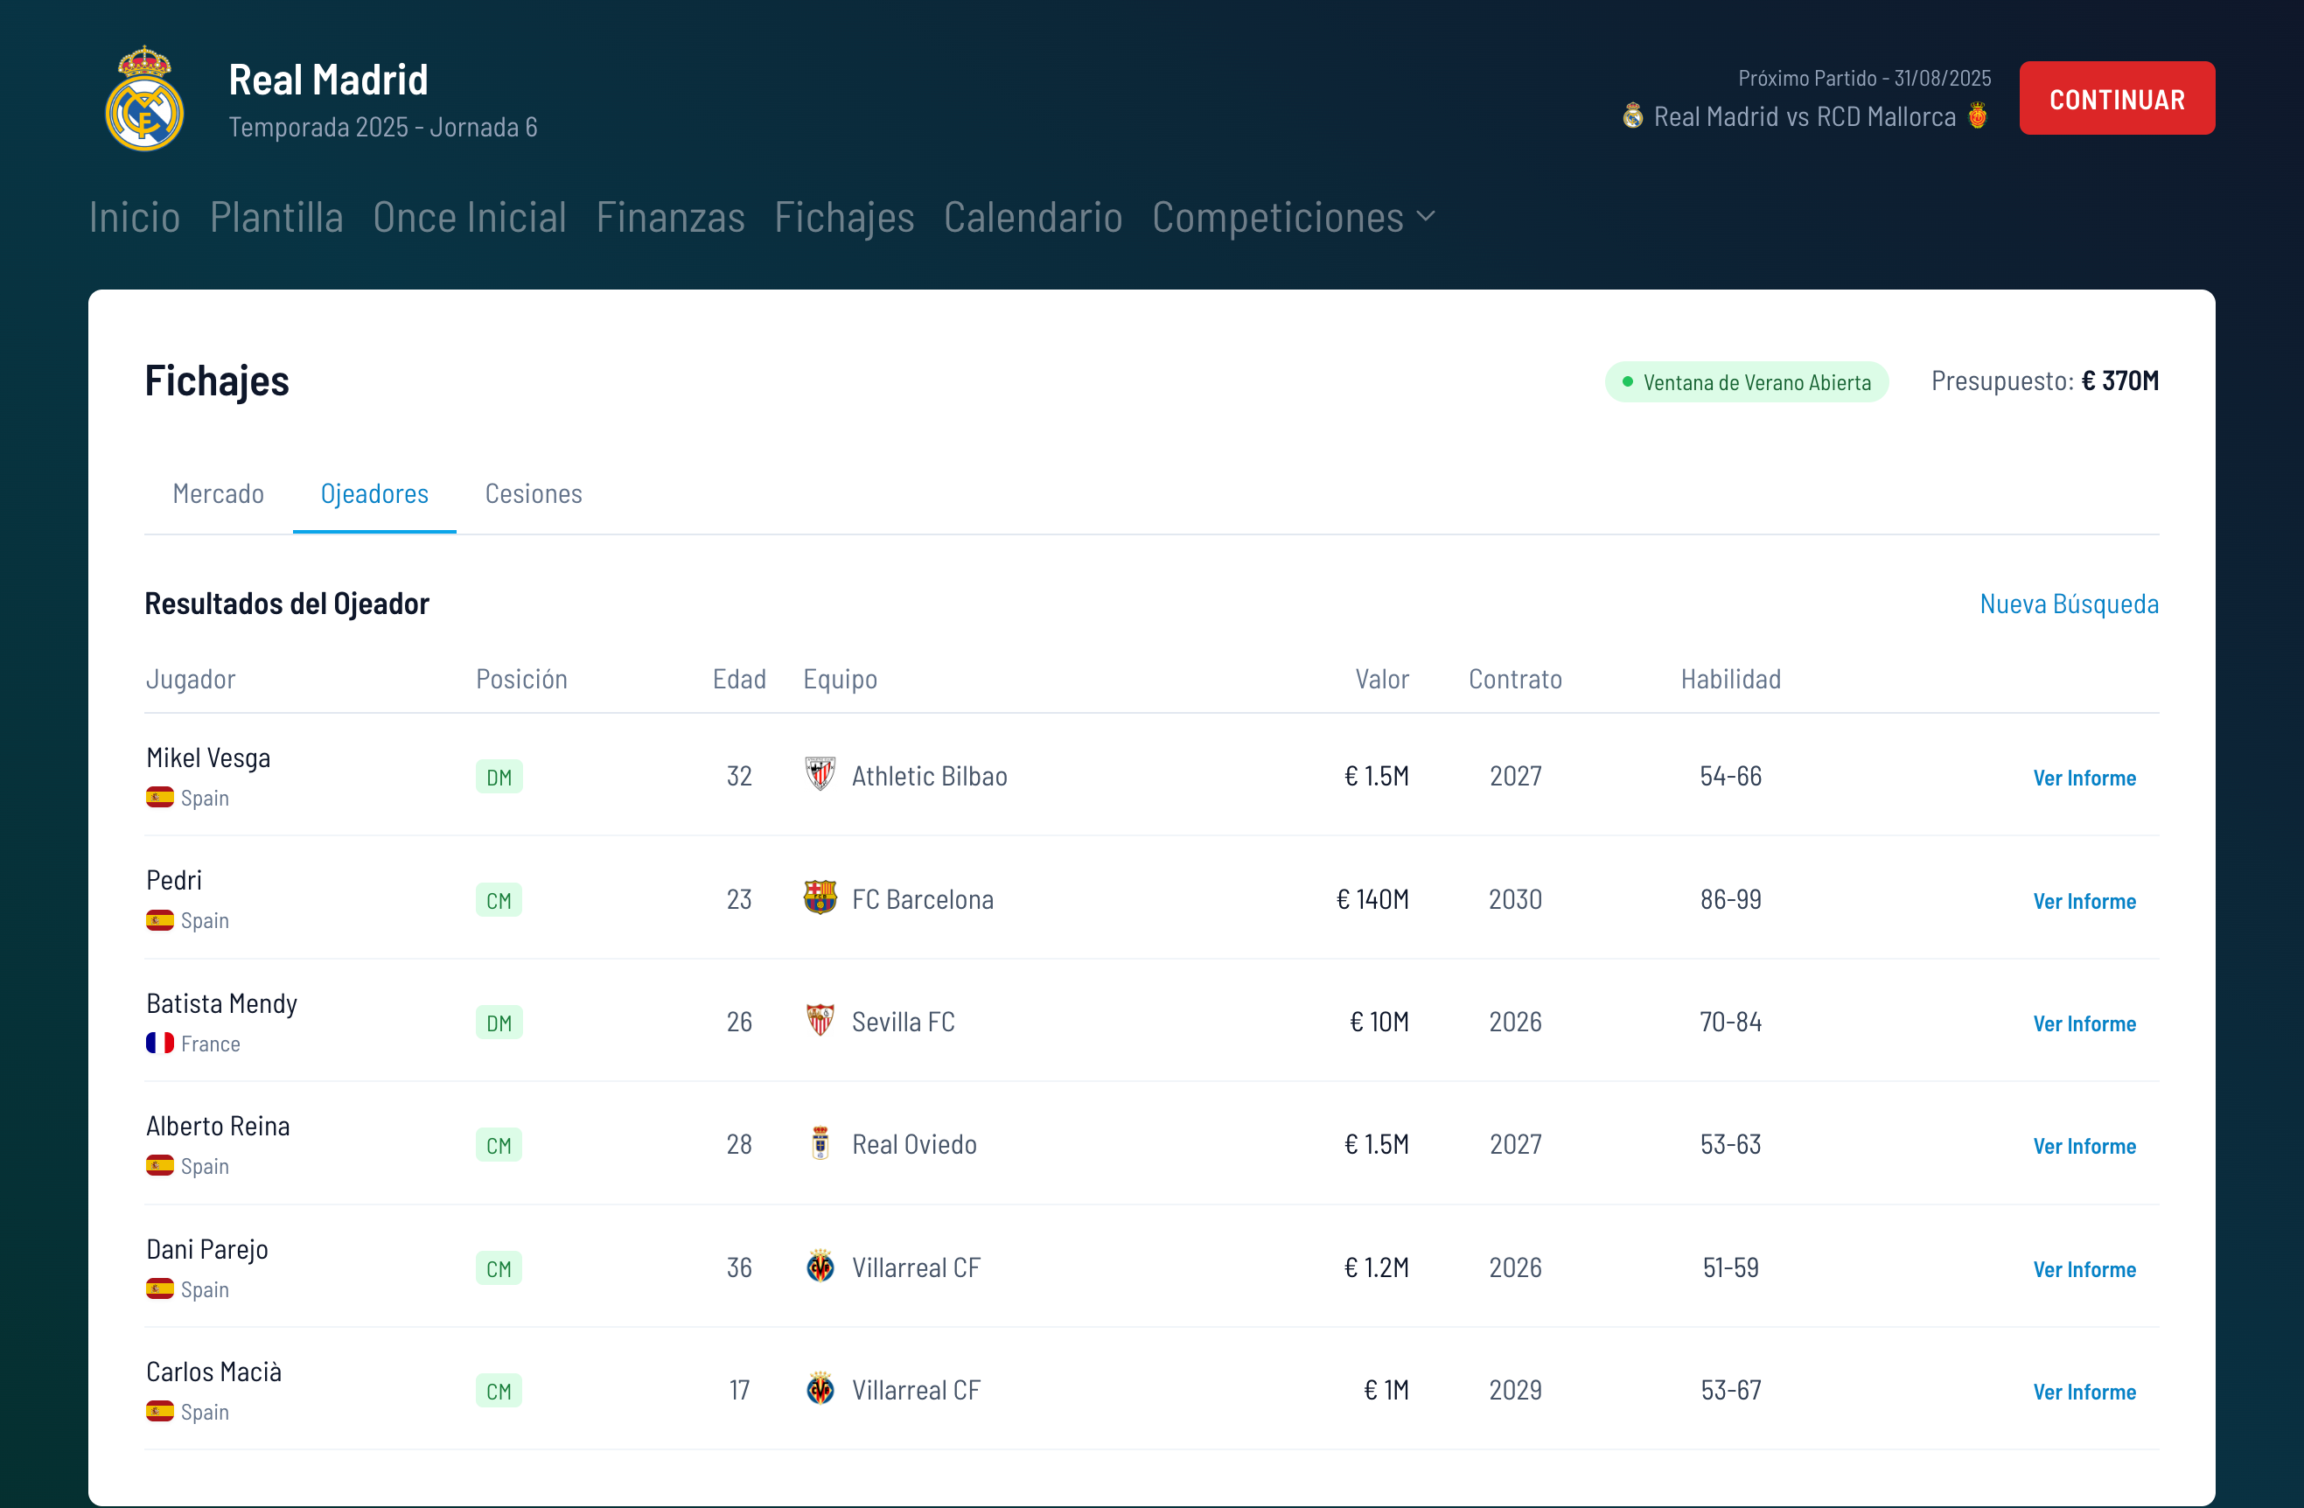The image size is (2304, 1508).
Task: Click the Nueva Búsqueda link
Action: 2068,604
